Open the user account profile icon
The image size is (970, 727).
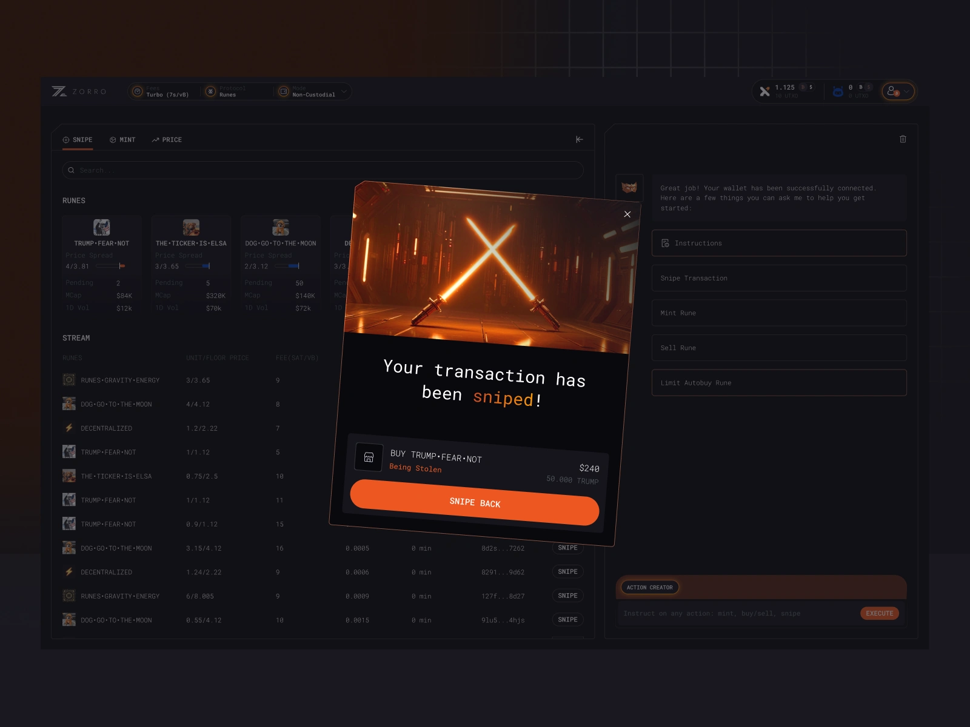click(892, 91)
